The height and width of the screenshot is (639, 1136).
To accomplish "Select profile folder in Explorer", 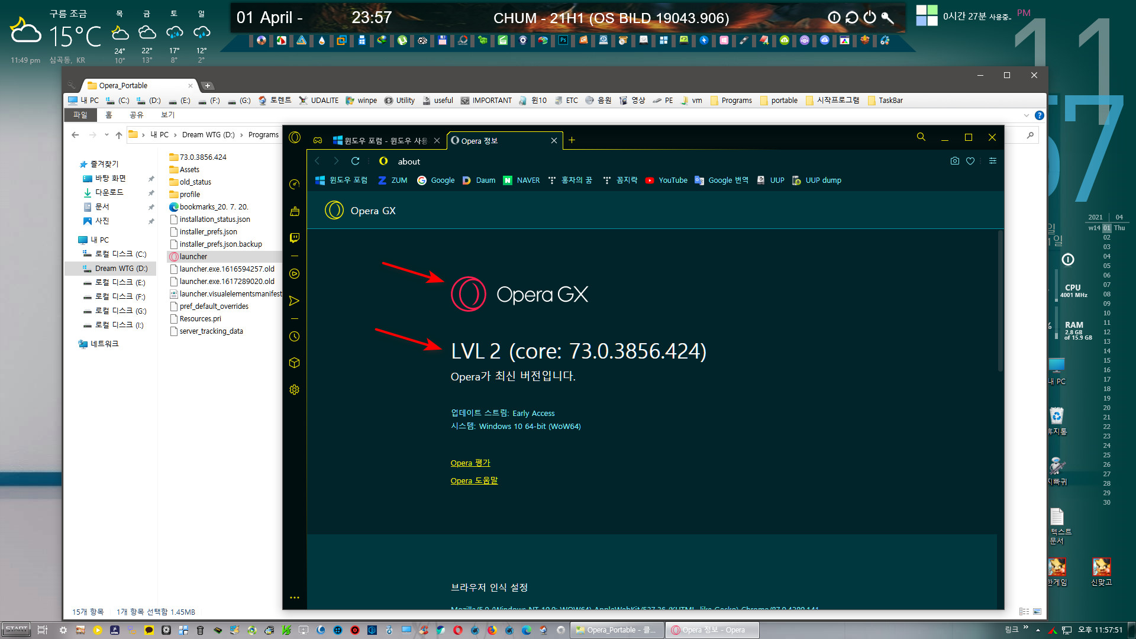I will [185, 194].
